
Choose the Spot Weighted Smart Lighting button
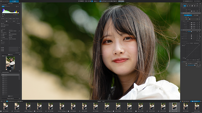(x=196, y=15)
